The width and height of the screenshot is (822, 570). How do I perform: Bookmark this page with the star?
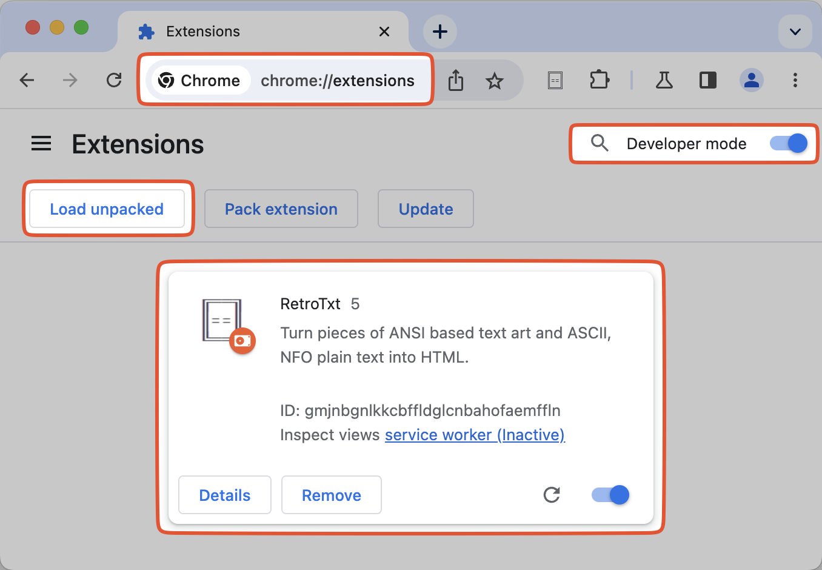pos(495,81)
